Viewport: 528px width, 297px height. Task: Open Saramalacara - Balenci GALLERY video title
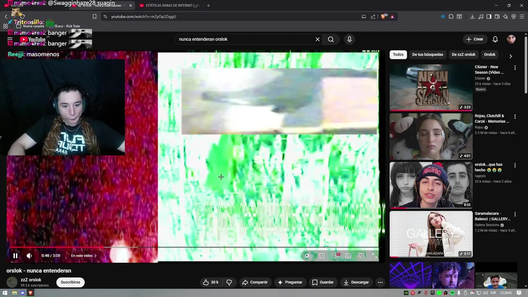pyautogui.click(x=492, y=216)
